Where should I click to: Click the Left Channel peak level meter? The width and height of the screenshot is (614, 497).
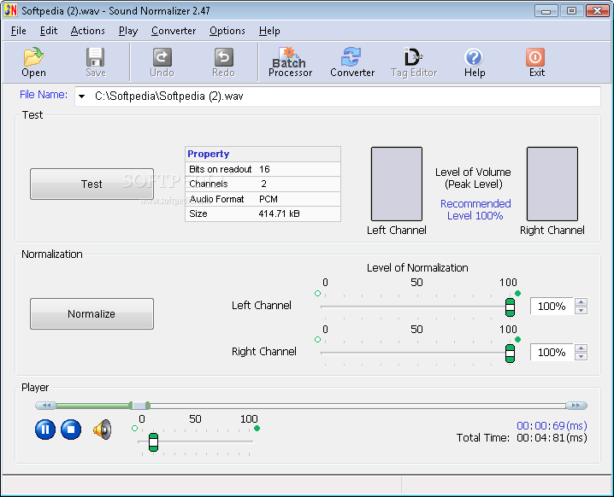tap(397, 184)
